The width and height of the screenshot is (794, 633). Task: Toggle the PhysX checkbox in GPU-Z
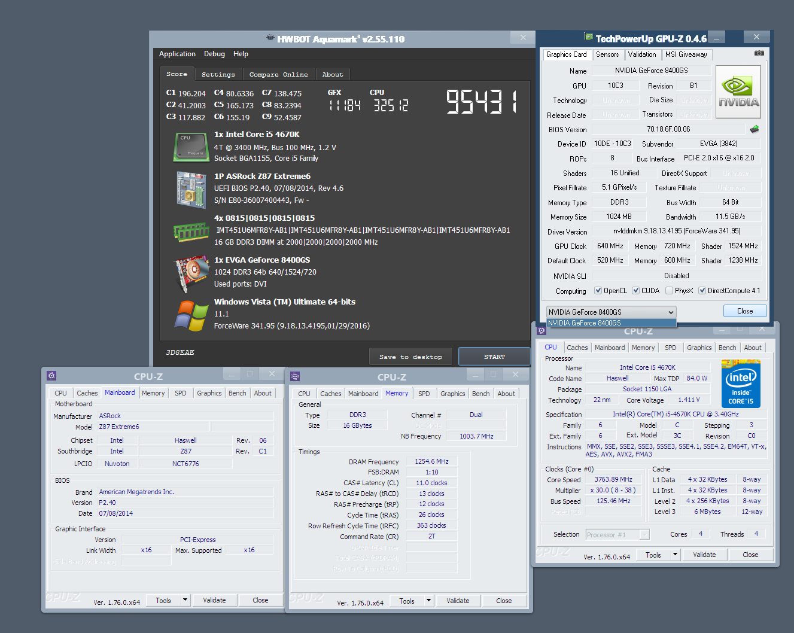tap(669, 291)
